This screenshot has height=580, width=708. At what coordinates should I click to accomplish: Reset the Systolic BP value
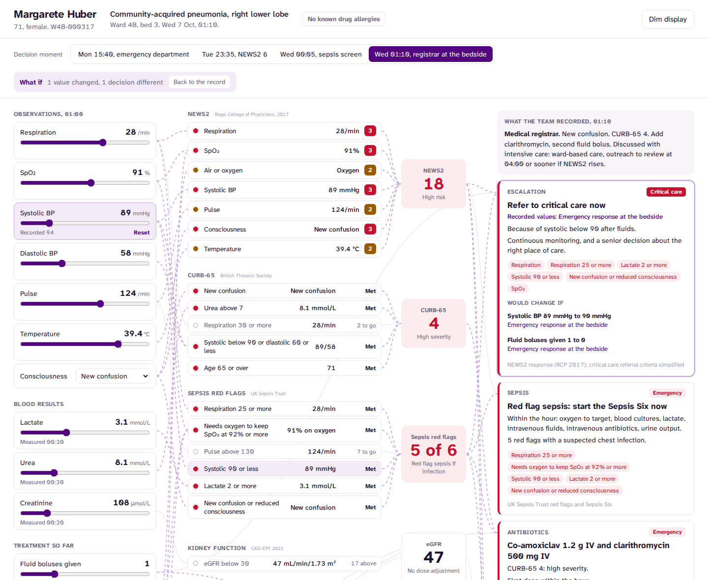click(142, 232)
